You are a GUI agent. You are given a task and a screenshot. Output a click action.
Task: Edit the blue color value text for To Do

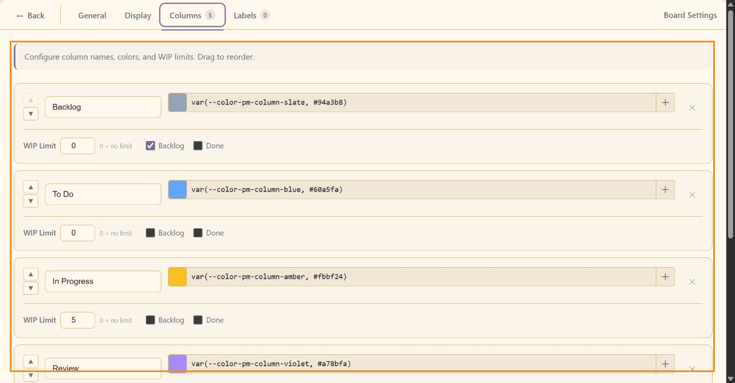click(x=421, y=190)
